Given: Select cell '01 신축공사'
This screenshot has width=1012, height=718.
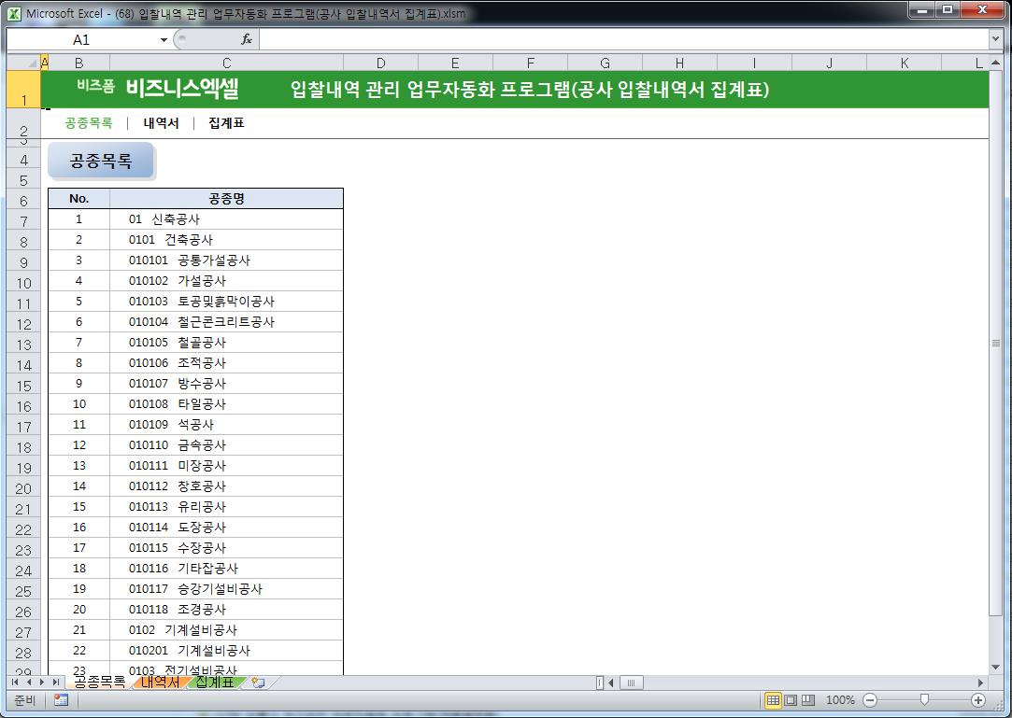Looking at the screenshot, I should pos(226,219).
